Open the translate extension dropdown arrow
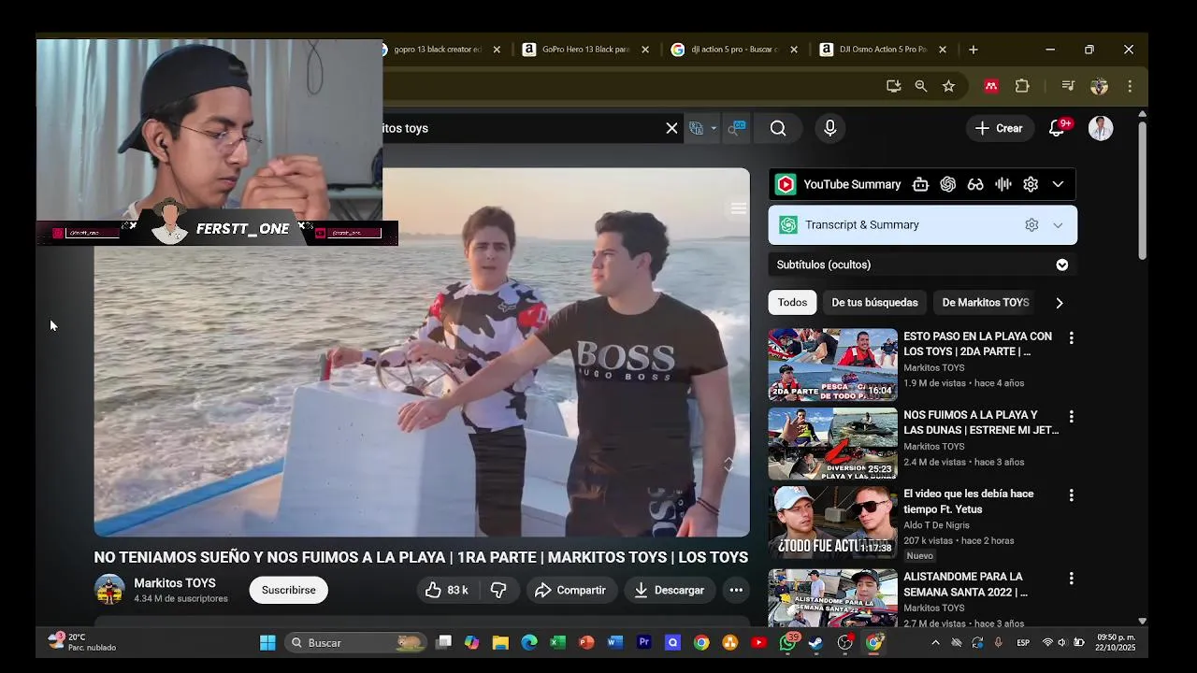The height and width of the screenshot is (673, 1197). [x=713, y=128]
